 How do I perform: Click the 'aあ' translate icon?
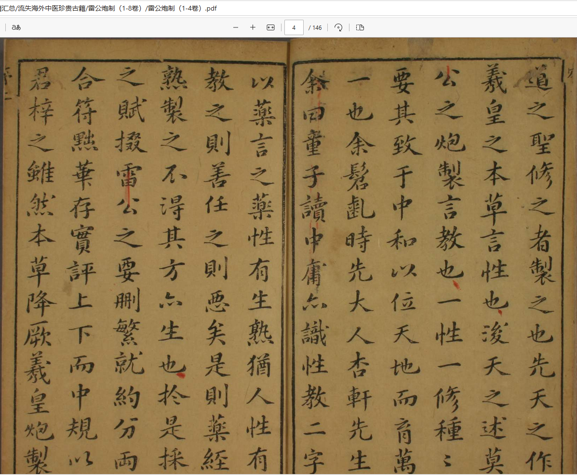point(16,27)
